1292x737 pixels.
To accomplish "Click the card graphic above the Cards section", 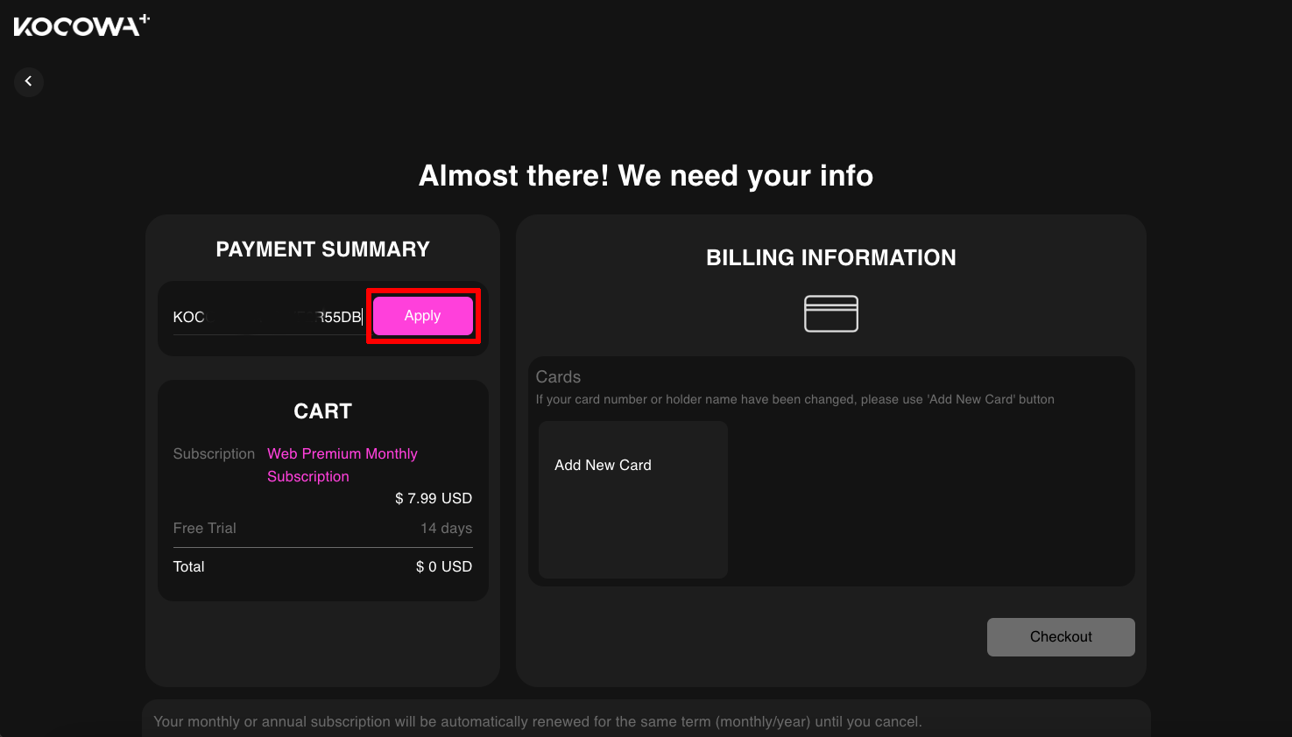I will (830, 313).
